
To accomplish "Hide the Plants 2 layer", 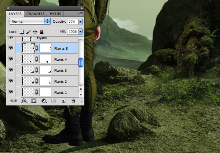I will tap(11, 81).
